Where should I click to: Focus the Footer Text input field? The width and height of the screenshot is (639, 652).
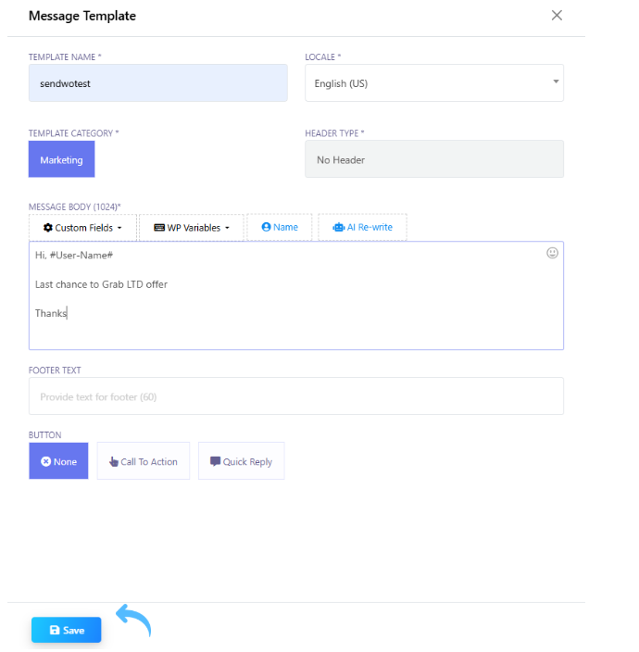(x=295, y=396)
